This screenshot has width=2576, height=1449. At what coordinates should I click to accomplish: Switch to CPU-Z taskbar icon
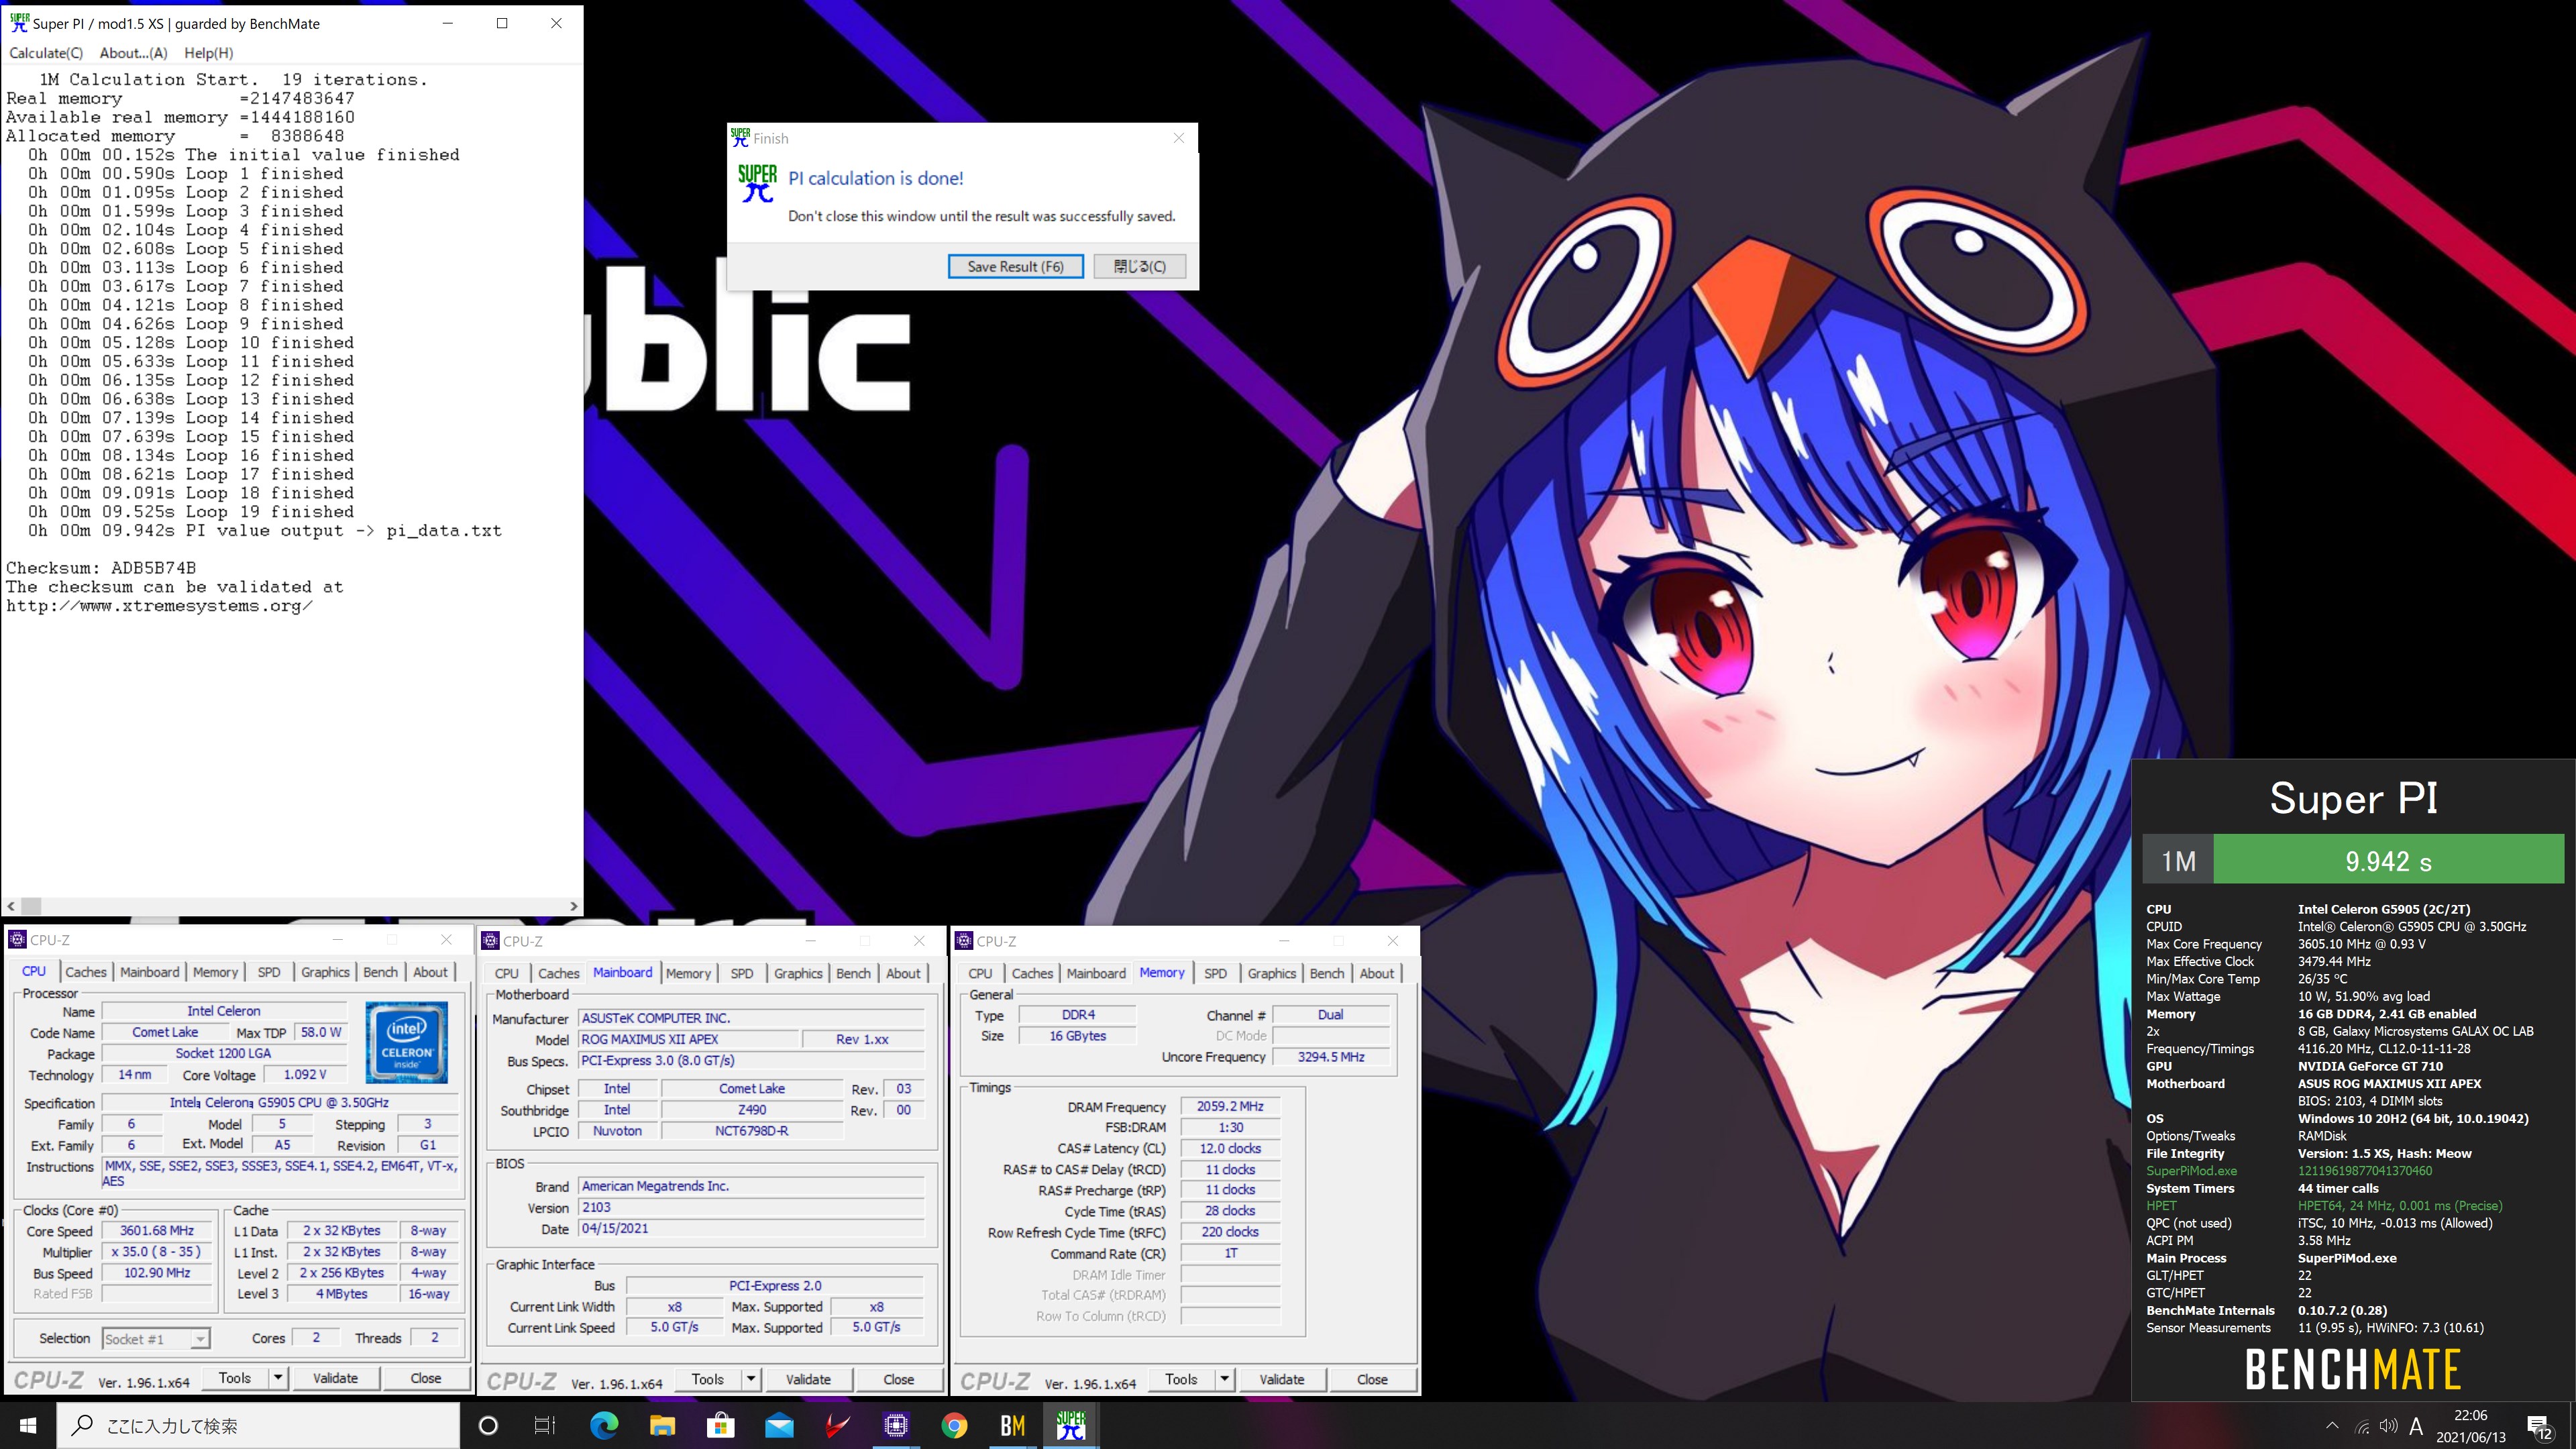point(896,1425)
